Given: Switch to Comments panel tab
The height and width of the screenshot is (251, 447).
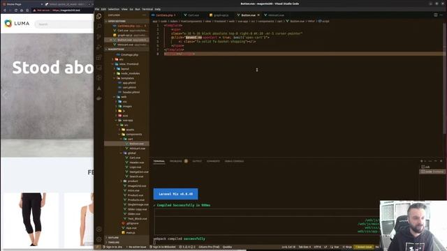Looking at the screenshot, I should (x=213, y=161).
